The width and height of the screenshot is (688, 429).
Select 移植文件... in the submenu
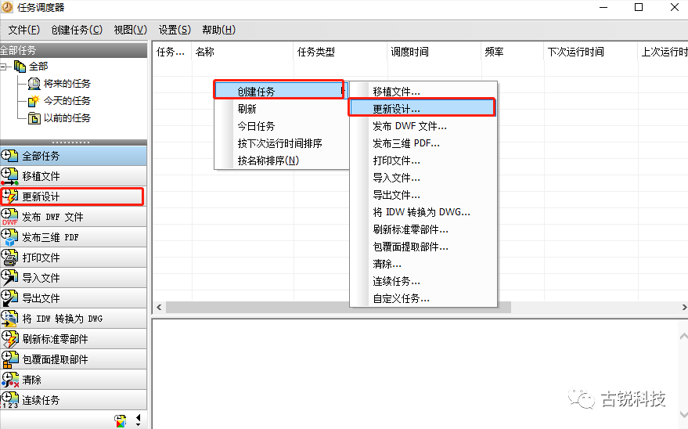(x=423, y=92)
